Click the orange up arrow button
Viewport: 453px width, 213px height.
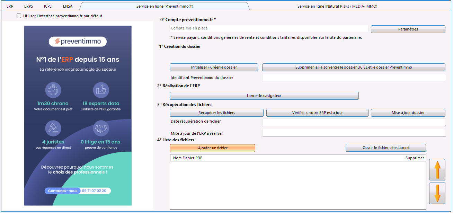coord(437,170)
